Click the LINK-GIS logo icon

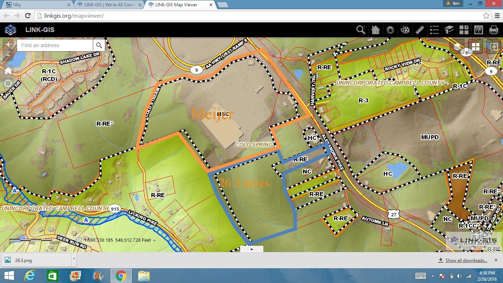click(x=10, y=30)
